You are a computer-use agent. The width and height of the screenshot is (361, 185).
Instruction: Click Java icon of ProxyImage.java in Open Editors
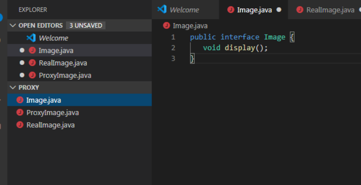(x=32, y=75)
